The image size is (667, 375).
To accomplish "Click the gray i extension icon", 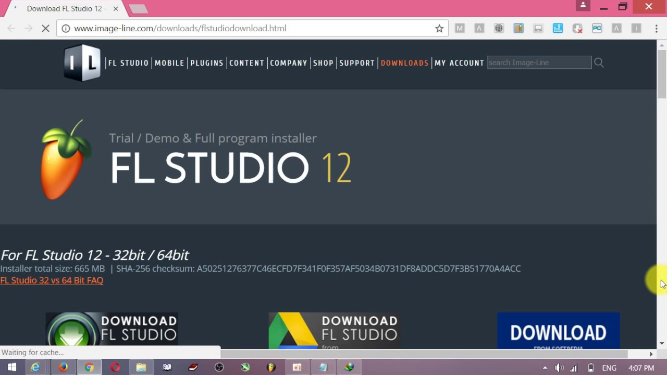I will 636,29.
